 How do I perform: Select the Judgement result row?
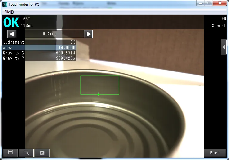click(x=39, y=42)
